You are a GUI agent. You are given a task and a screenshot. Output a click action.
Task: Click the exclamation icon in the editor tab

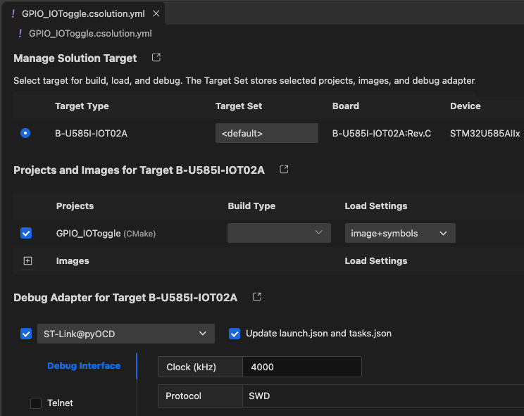tap(13, 13)
